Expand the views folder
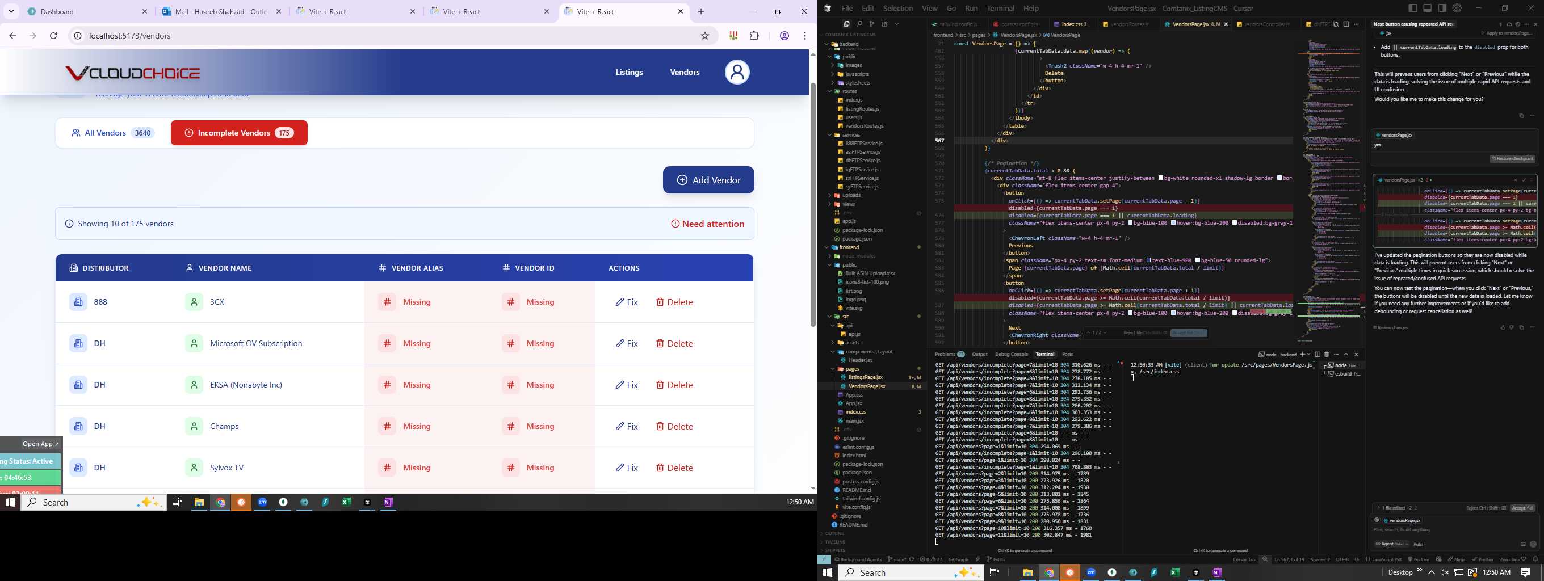Viewport: 1544px width, 581px height. pos(849,204)
